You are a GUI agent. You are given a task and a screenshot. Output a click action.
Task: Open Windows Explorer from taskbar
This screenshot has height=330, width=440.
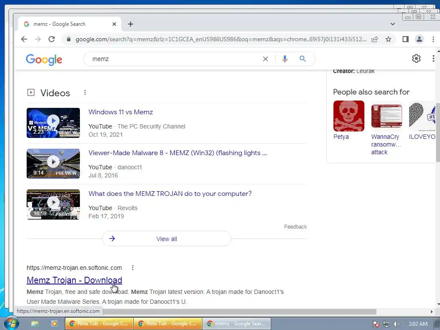(35, 324)
